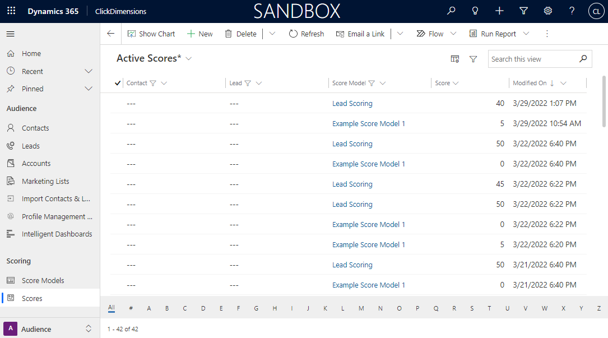Switch area using Audience selector
The width and height of the screenshot is (608, 338).
point(50,329)
